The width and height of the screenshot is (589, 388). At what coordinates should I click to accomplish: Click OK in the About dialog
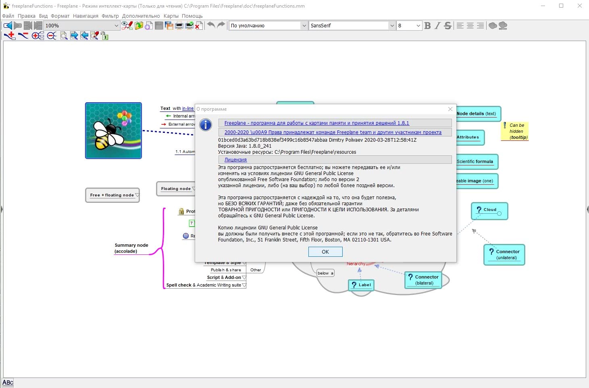tap(325, 252)
